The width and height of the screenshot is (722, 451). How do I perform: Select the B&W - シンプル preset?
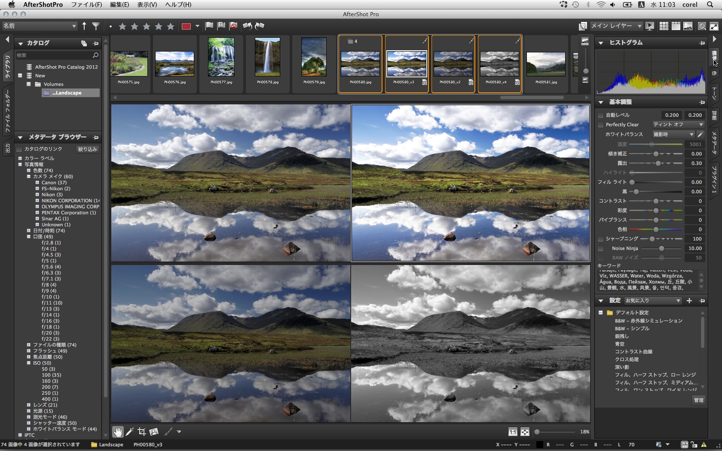coord(632,329)
